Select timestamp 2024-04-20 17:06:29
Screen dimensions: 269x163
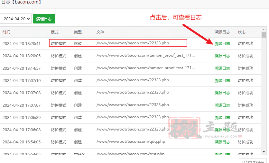pos(22,118)
